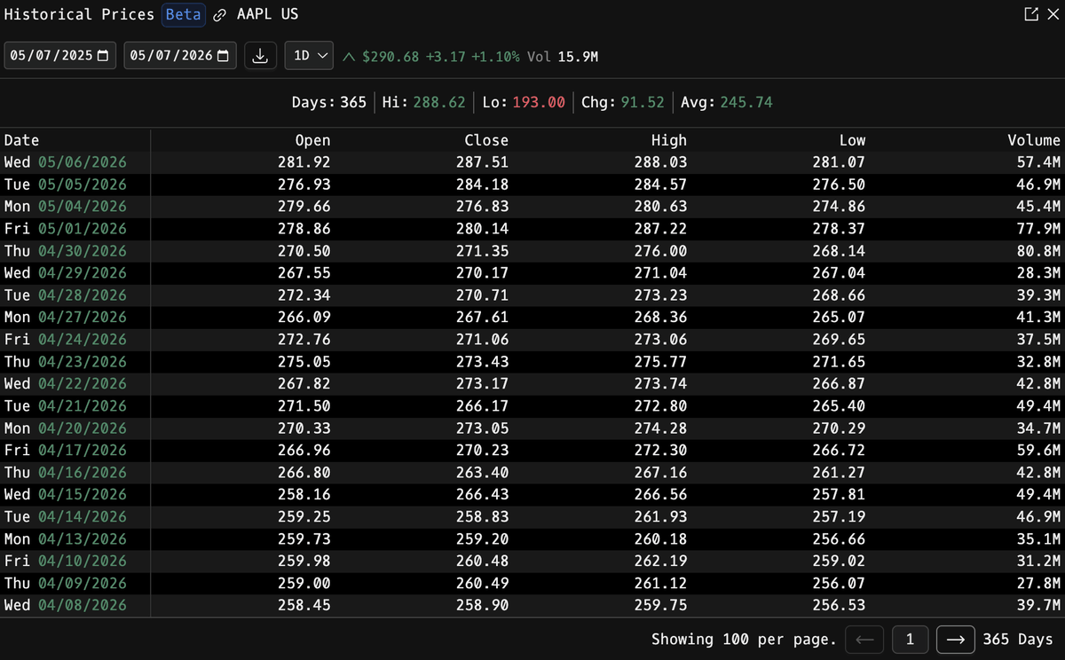Click the high price 288.03

point(660,162)
